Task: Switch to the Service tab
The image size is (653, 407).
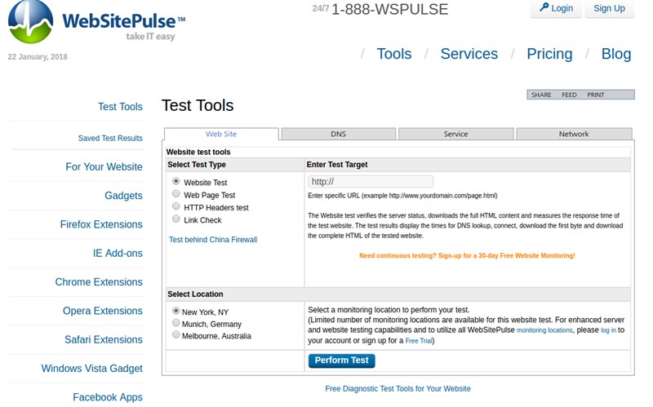Action: (x=455, y=134)
